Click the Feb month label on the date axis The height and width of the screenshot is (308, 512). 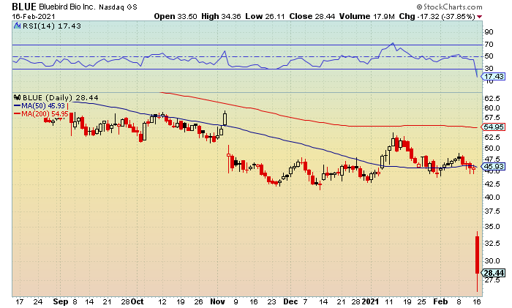pyautogui.click(x=440, y=301)
